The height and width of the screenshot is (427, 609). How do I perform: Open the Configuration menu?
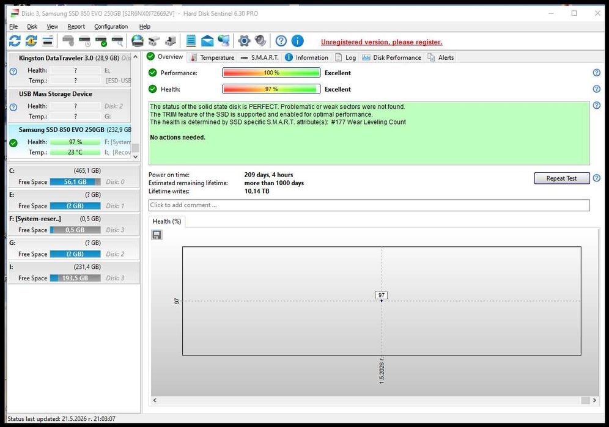(x=111, y=26)
